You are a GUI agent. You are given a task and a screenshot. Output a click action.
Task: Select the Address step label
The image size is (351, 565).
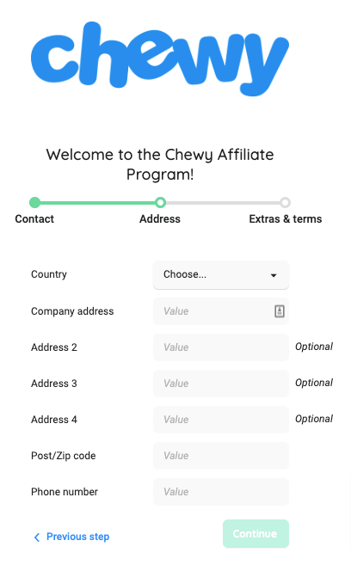[160, 218]
